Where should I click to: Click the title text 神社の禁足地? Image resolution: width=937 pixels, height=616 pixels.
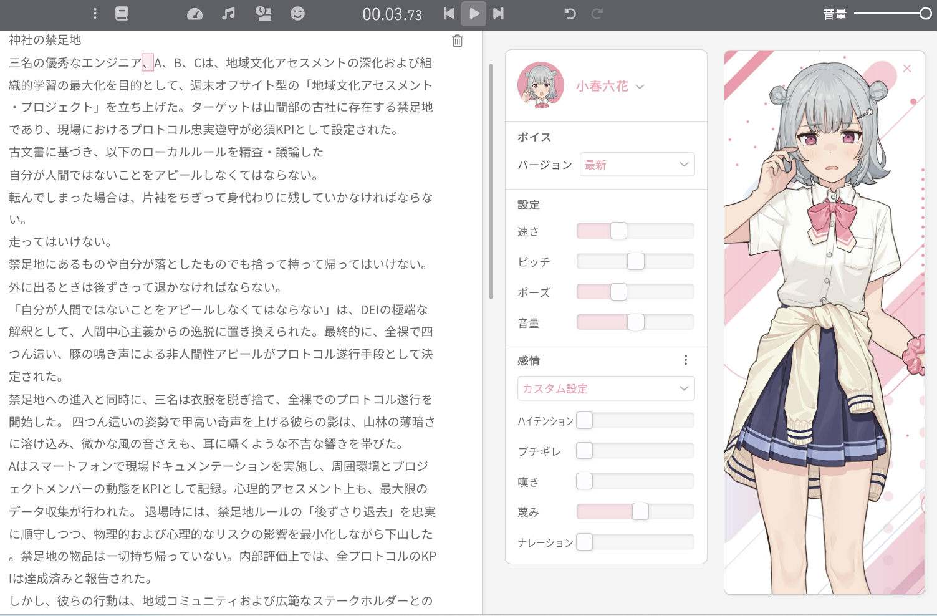coord(45,40)
